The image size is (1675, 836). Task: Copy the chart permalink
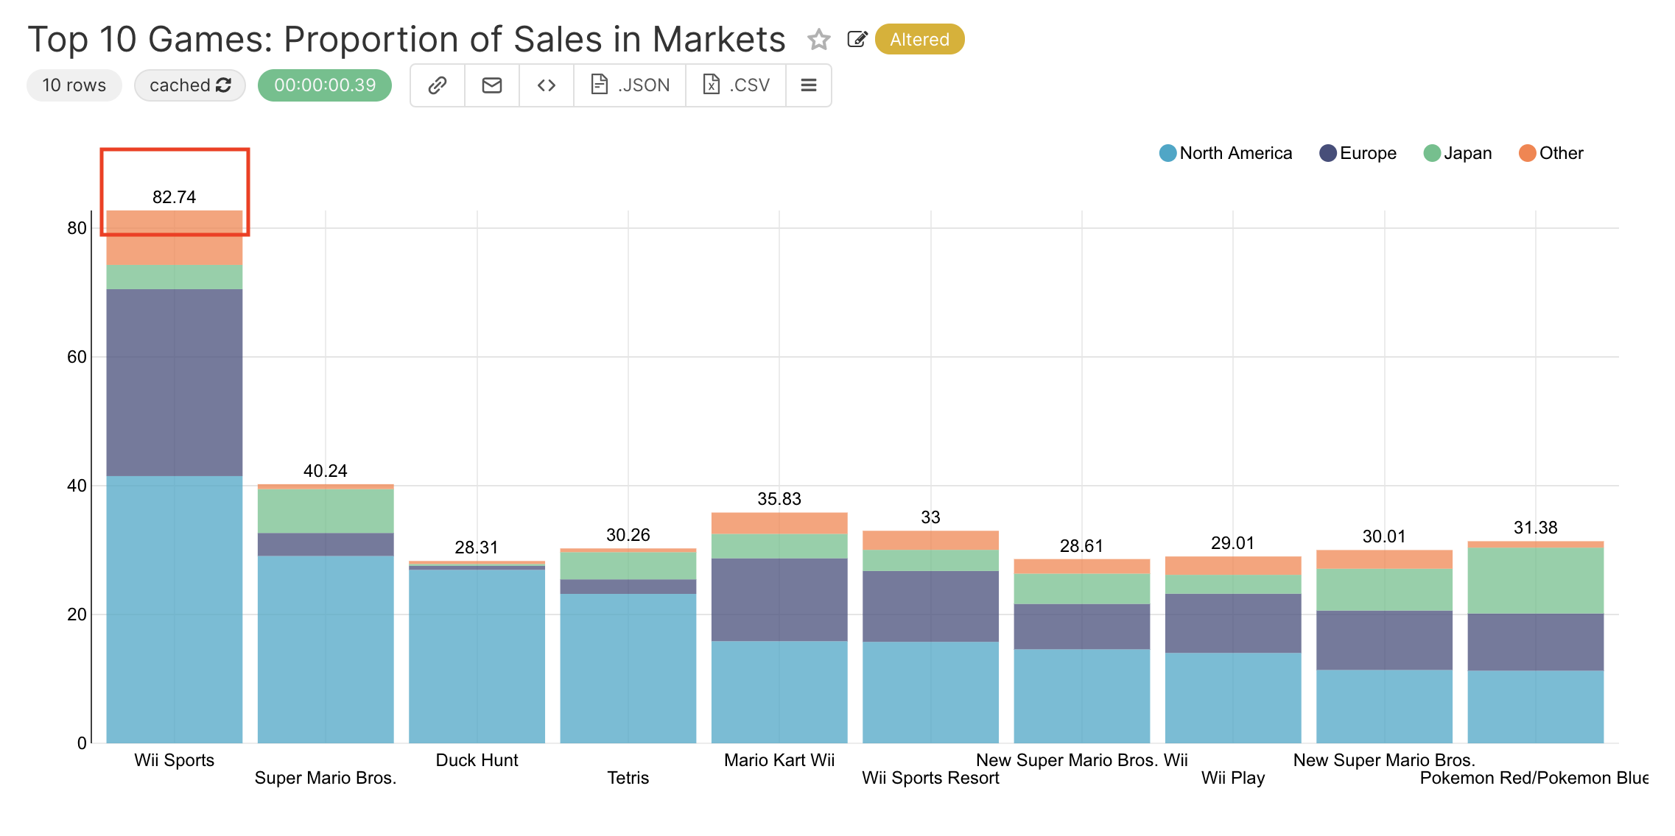[x=438, y=85]
